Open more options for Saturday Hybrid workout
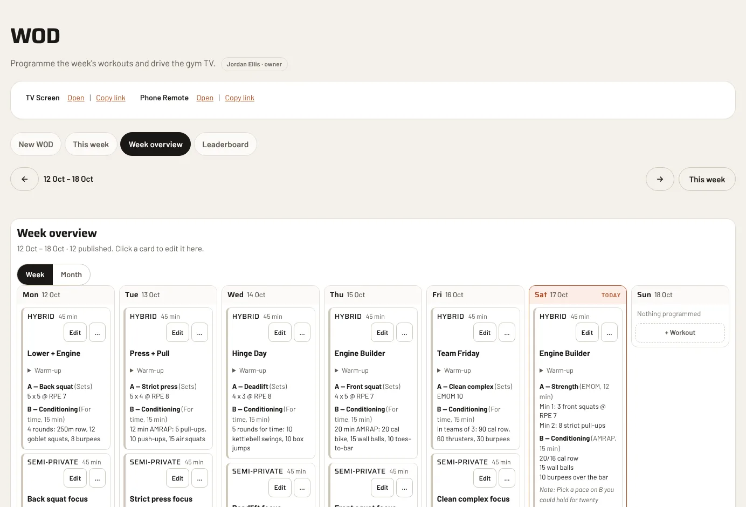Screen dimensions: 746x507 click(609, 333)
